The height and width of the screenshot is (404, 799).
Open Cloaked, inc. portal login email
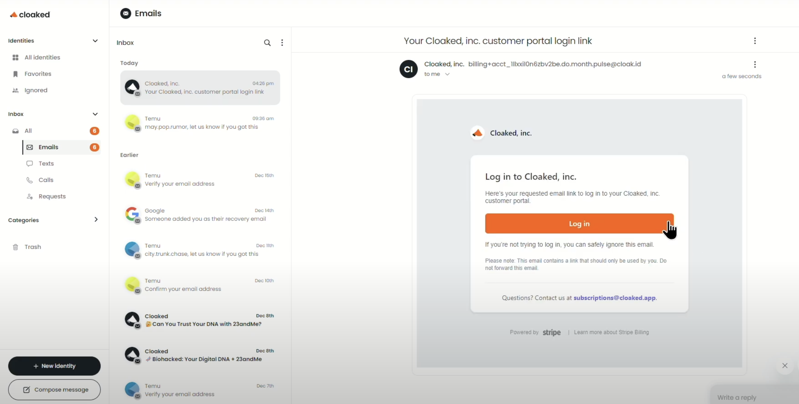(x=200, y=88)
